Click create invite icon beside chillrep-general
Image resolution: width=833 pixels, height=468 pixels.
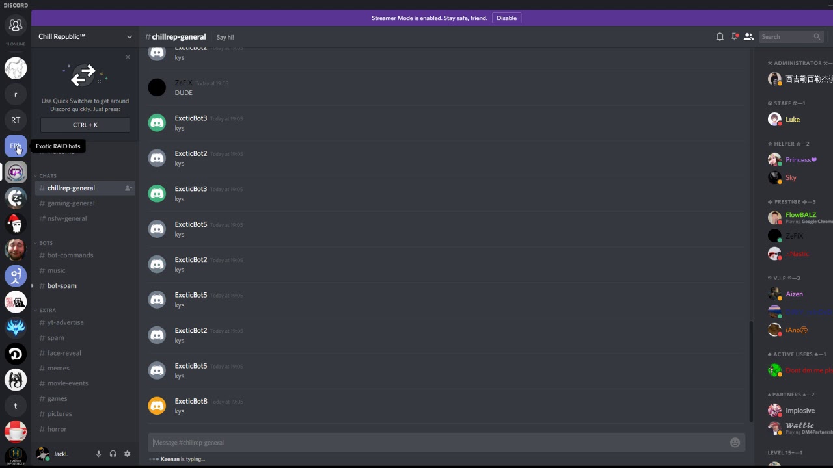[128, 188]
